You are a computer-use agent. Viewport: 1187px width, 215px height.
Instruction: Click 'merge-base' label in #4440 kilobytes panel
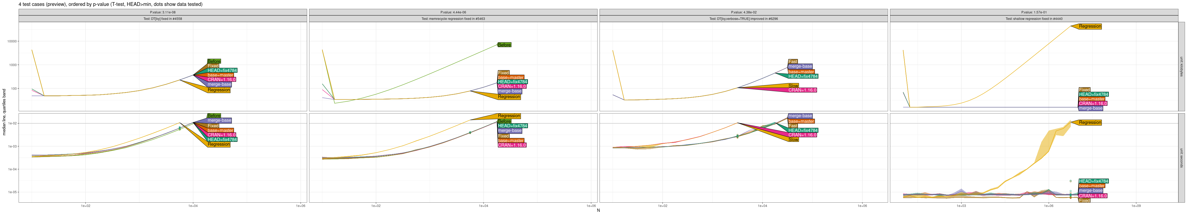(x=1091, y=108)
